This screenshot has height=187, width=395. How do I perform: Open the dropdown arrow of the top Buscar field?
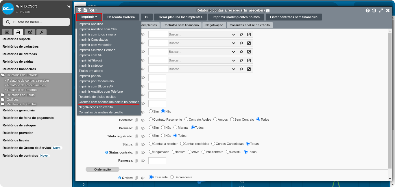(234, 34)
